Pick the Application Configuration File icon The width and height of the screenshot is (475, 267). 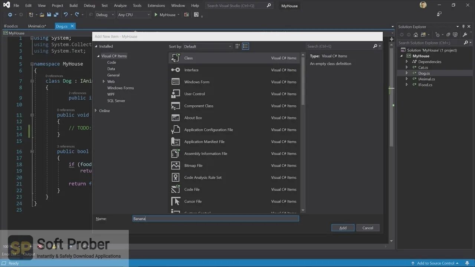tap(176, 130)
